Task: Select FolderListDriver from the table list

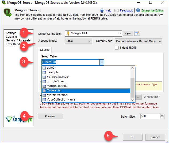Action: click(x=86, y=77)
